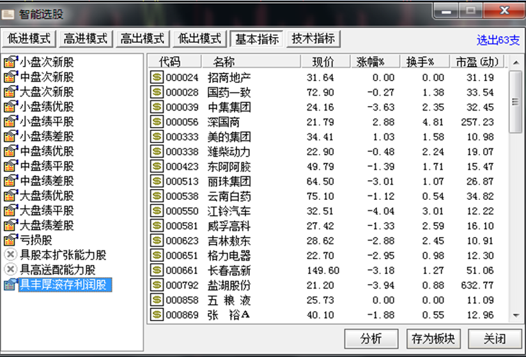Click the $ icon for 000538 云南白药

point(157,196)
